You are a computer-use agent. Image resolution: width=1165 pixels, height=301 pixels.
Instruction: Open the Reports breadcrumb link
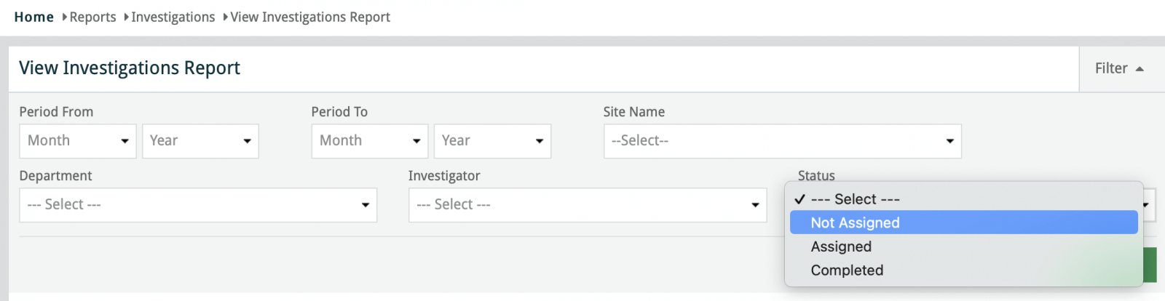click(x=92, y=17)
